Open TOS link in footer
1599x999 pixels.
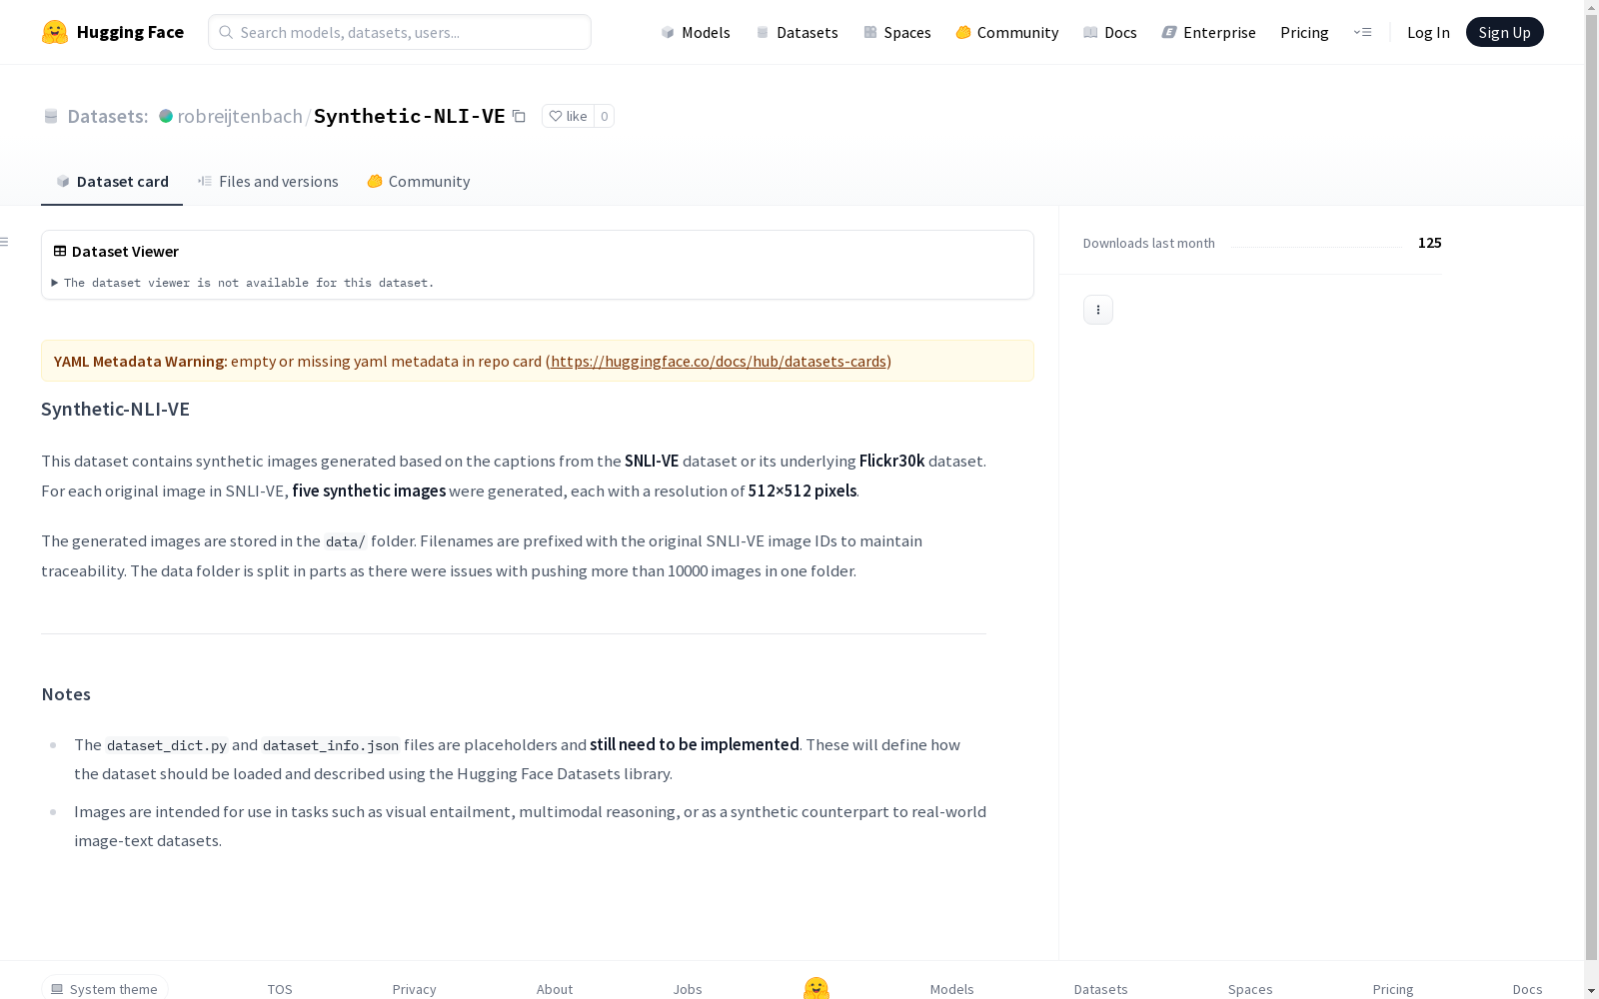280,989
